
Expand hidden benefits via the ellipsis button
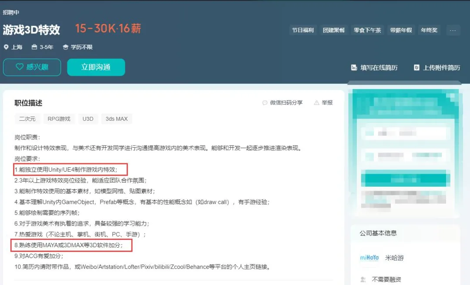(x=453, y=30)
